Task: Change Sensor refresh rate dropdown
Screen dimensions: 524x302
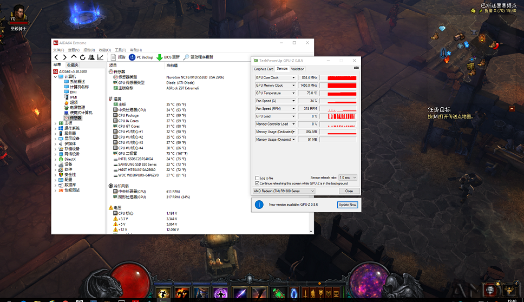Action: [348, 178]
